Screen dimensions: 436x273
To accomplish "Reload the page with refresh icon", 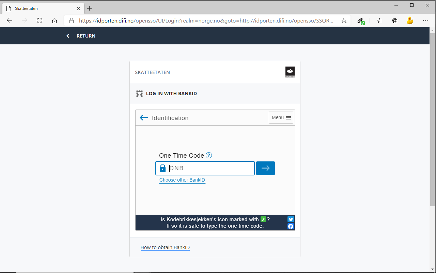I will pos(40,20).
